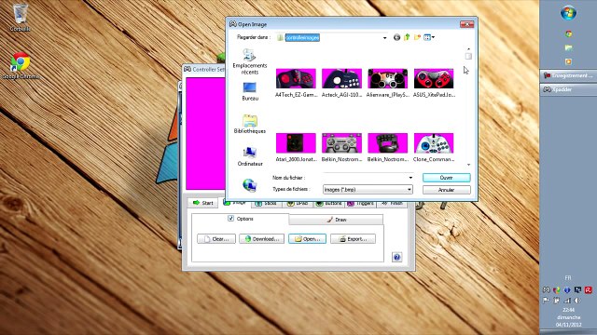Screen dimensions: 597x335
Task: Select the Acteck_AGJ-110 controller image thumbnail
Action: [x=341, y=78]
